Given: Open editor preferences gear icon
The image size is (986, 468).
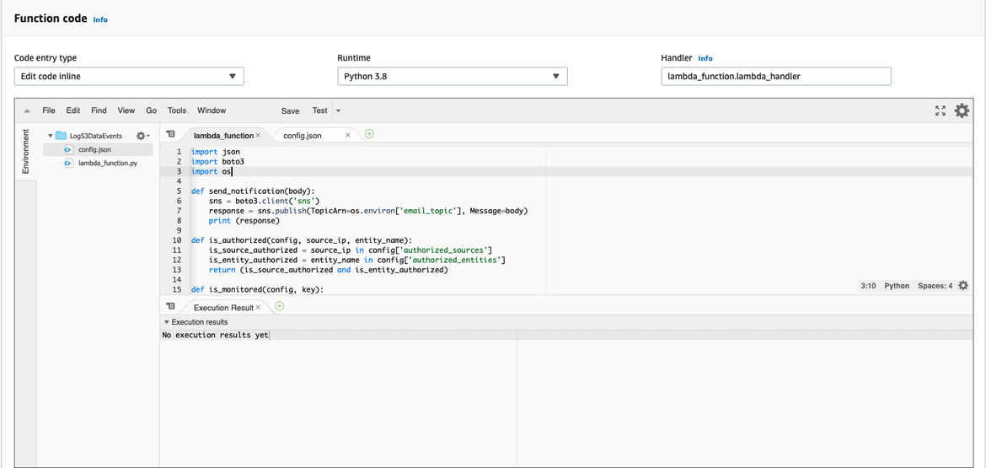Looking at the screenshot, I should click(x=962, y=110).
